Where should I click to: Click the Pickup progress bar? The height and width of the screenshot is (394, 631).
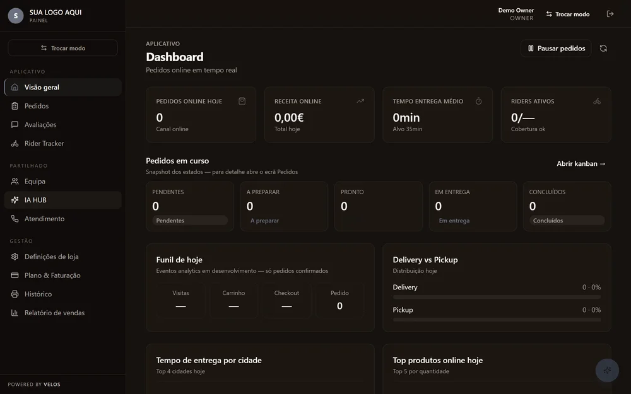click(x=497, y=320)
